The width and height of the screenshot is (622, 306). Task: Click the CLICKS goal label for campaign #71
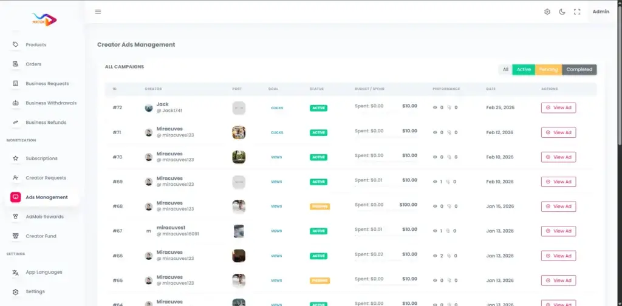pyautogui.click(x=277, y=132)
